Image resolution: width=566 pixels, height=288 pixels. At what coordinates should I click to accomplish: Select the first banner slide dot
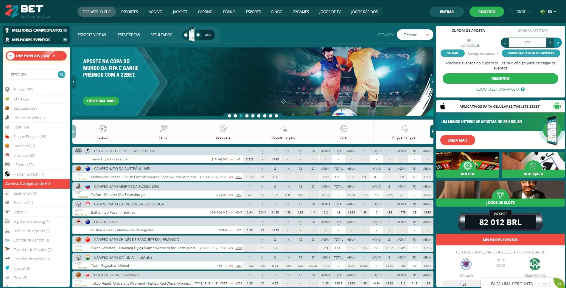229,116
